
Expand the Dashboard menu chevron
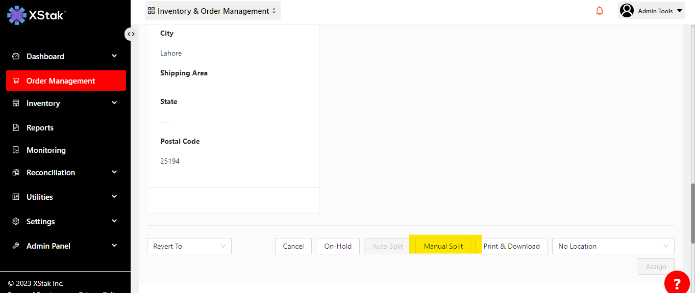tap(114, 56)
